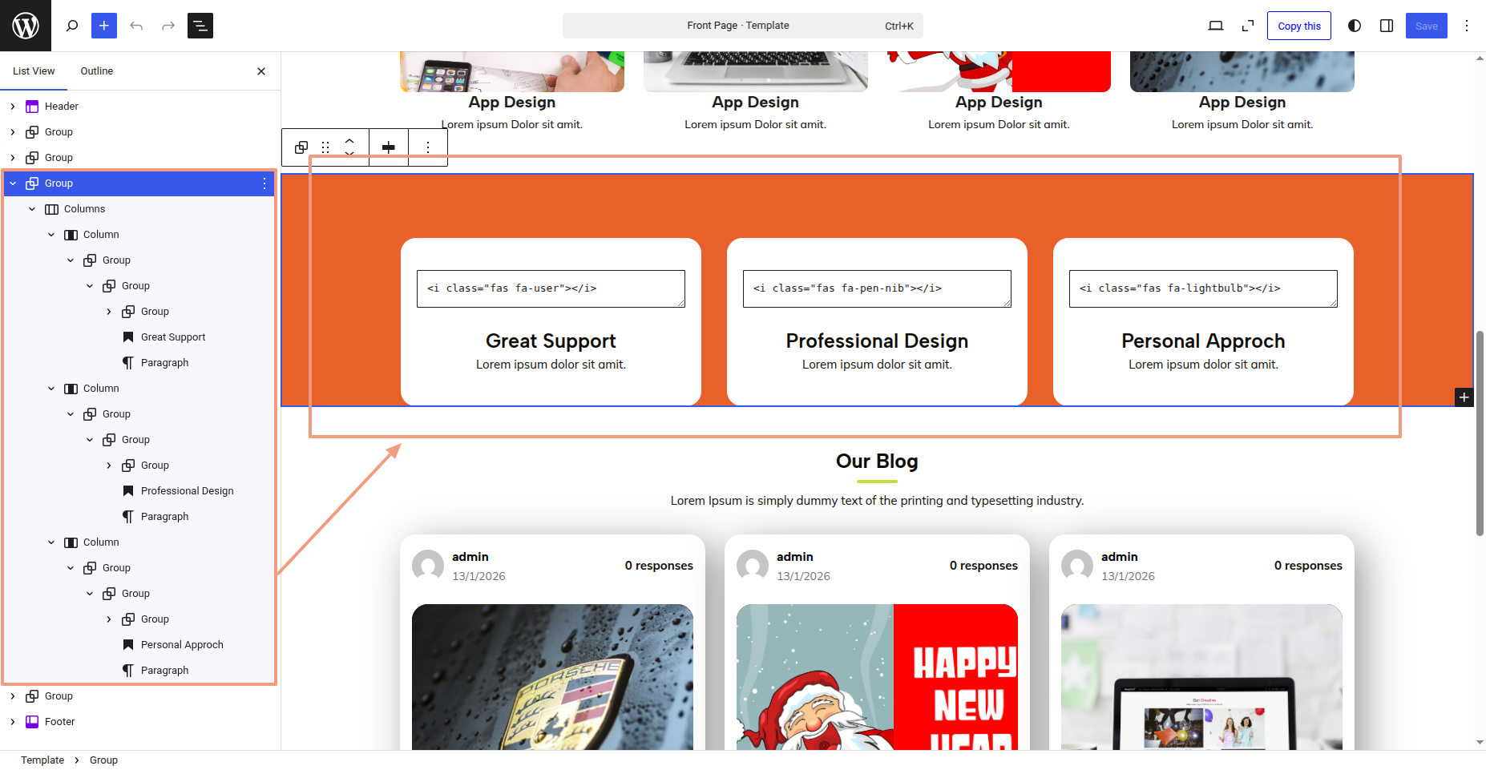Click the fa-user HTML code field
The width and height of the screenshot is (1486, 770).
coord(551,288)
